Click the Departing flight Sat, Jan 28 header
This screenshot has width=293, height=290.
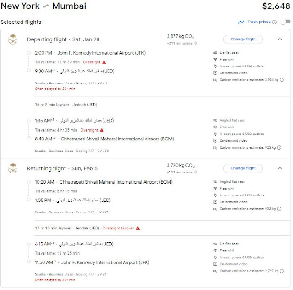63,39
